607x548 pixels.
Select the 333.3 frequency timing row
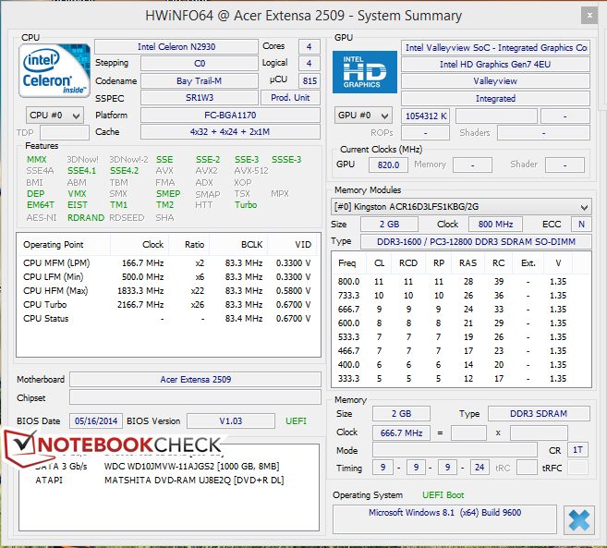pos(461,379)
